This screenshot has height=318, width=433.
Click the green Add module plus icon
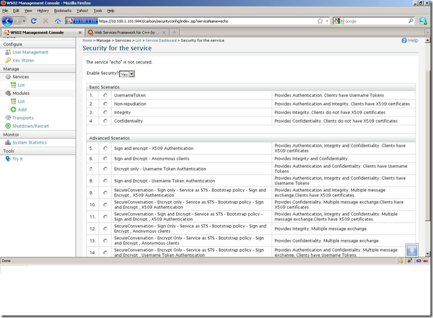[13, 109]
